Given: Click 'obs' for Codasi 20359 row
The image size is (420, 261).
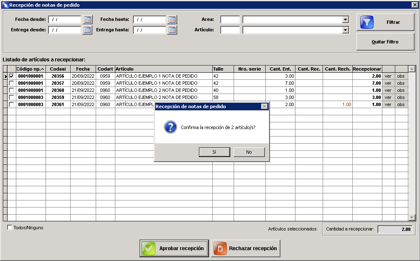Looking at the screenshot, I should coord(401,97).
